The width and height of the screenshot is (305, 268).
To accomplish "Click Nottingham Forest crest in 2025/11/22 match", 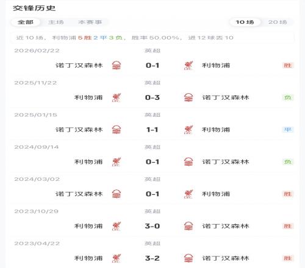I will click(x=188, y=97).
